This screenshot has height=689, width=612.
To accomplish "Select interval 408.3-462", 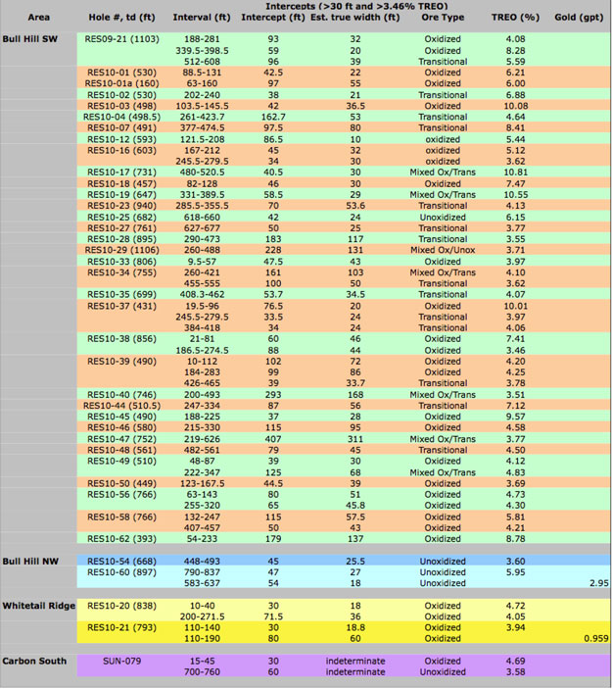I will pos(202,295).
